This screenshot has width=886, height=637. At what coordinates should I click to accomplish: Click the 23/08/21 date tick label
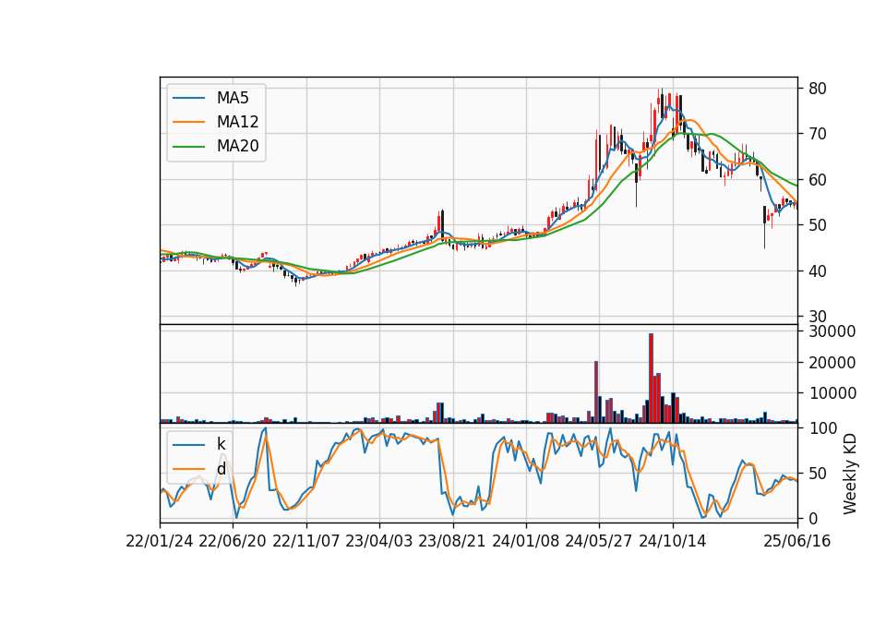click(452, 541)
